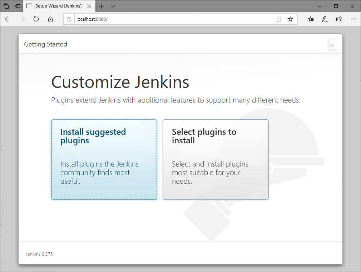Screen dimensions: 361x272
Task: Click inside the address bar
Action: pyautogui.click(x=161, y=19)
